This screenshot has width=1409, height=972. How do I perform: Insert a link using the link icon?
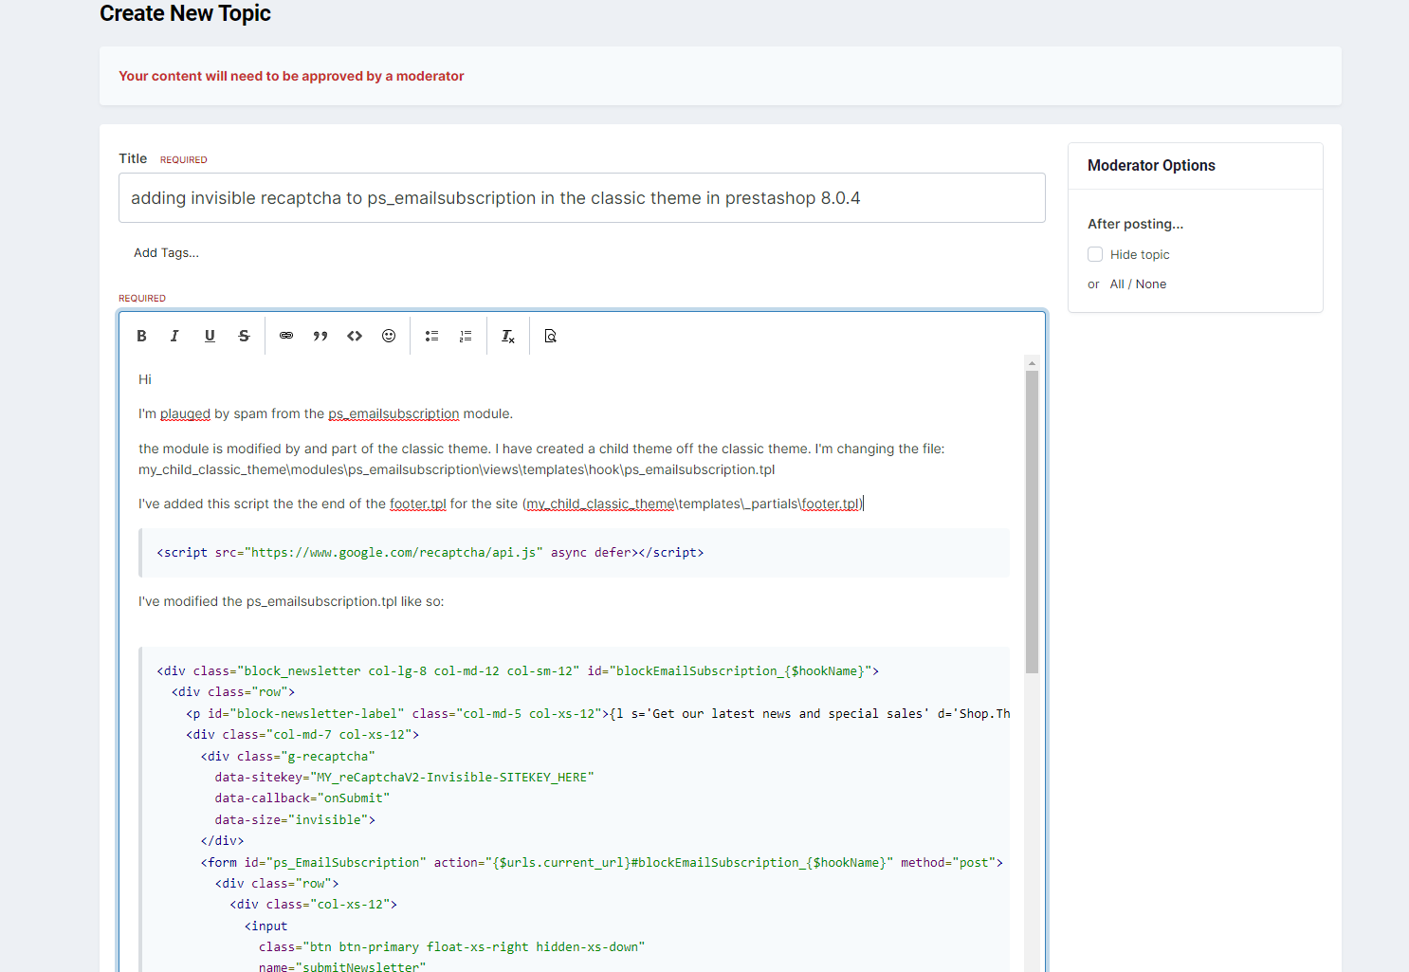[x=286, y=336]
